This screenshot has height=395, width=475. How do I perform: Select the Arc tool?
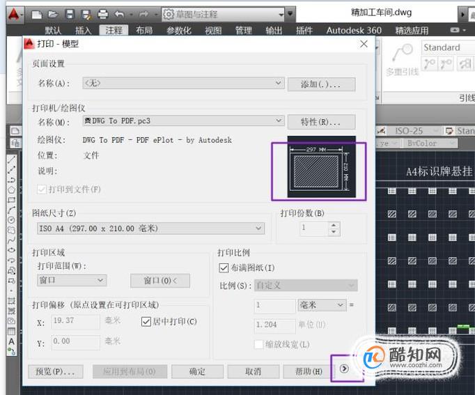coord(11,210)
